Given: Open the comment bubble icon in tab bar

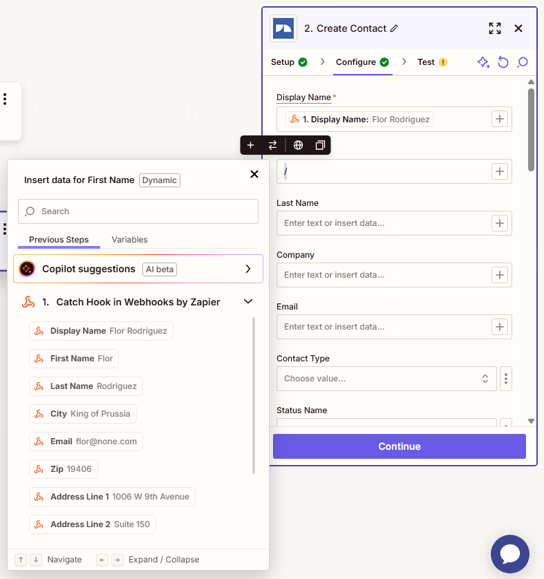Looking at the screenshot, I should [x=523, y=62].
